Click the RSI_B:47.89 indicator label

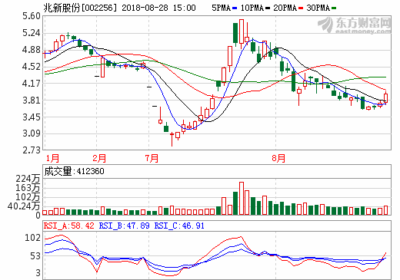(x=125, y=226)
